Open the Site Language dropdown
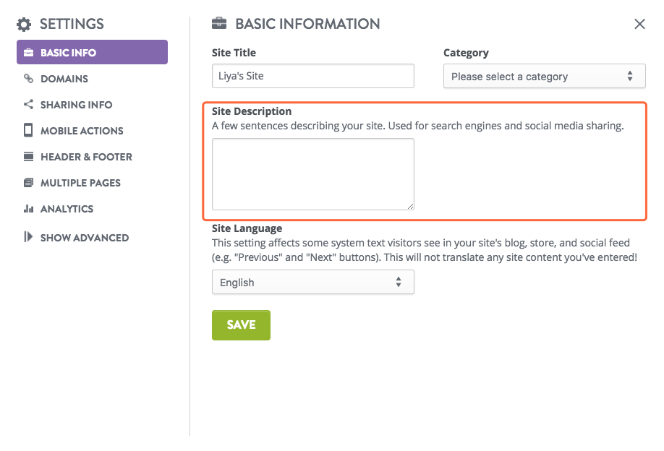The height and width of the screenshot is (451, 664). 312,282
